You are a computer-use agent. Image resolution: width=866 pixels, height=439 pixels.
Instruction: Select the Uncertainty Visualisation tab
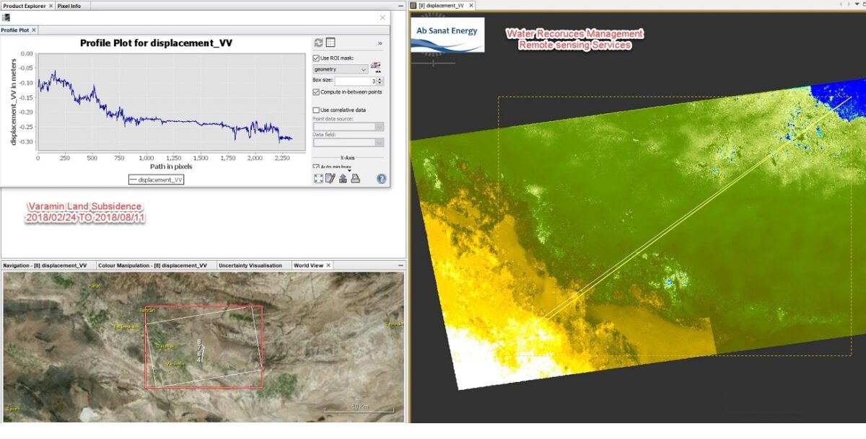pyautogui.click(x=250, y=265)
